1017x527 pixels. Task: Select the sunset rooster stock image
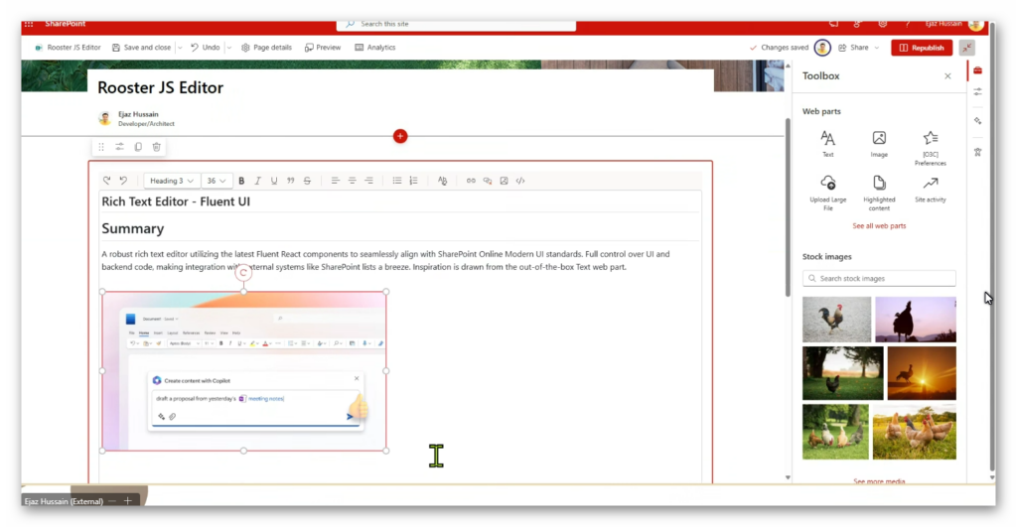pyautogui.click(x=921, y=373)
